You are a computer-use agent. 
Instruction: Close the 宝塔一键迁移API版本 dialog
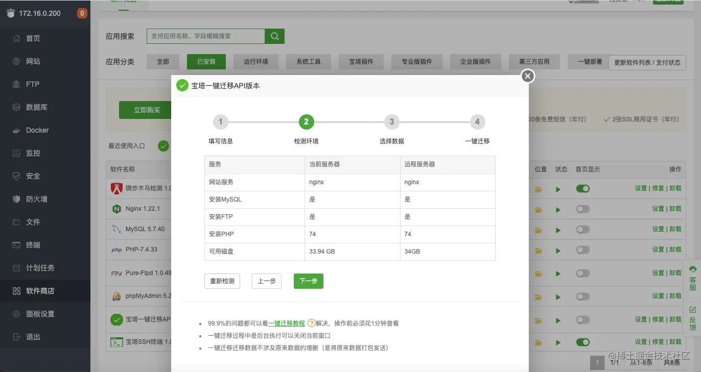click(528, 76)
